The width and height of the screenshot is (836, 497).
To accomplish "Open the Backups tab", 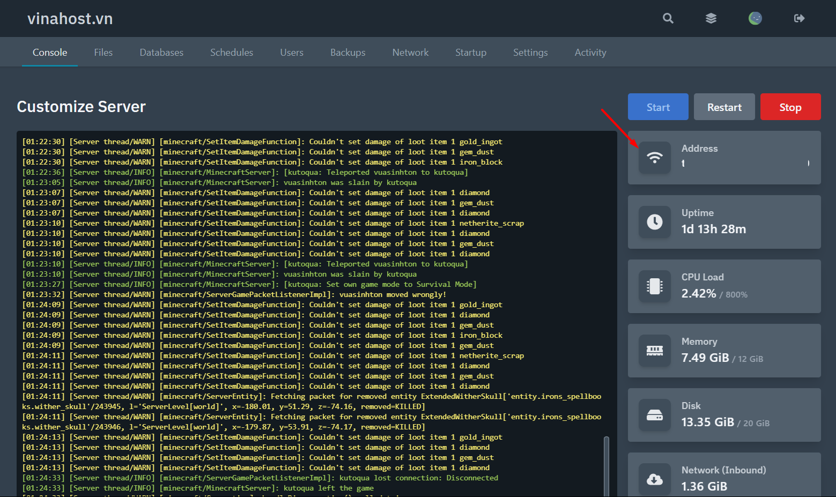I will (347, 53).
